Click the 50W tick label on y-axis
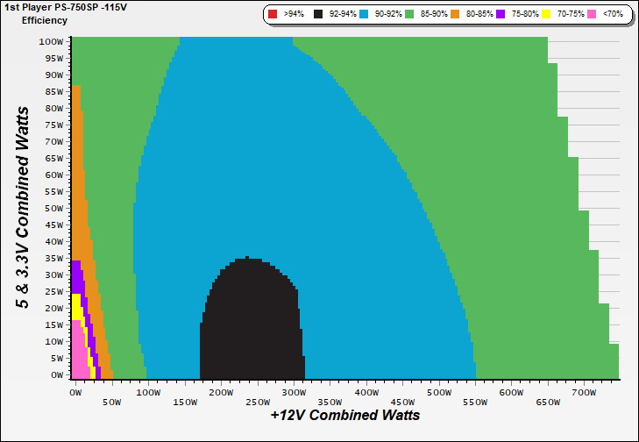 (x=54, y=208)
